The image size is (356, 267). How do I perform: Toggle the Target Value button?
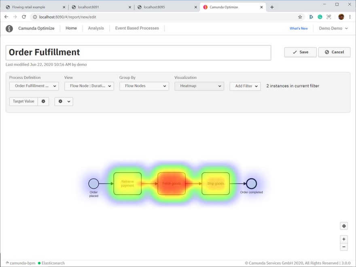[x=23, y=101]
